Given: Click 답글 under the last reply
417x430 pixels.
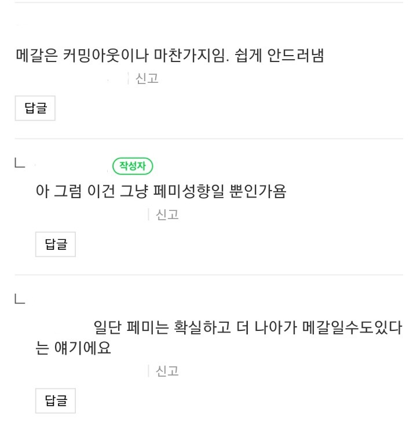Looking at the screenshot, I should pos(56,400).
